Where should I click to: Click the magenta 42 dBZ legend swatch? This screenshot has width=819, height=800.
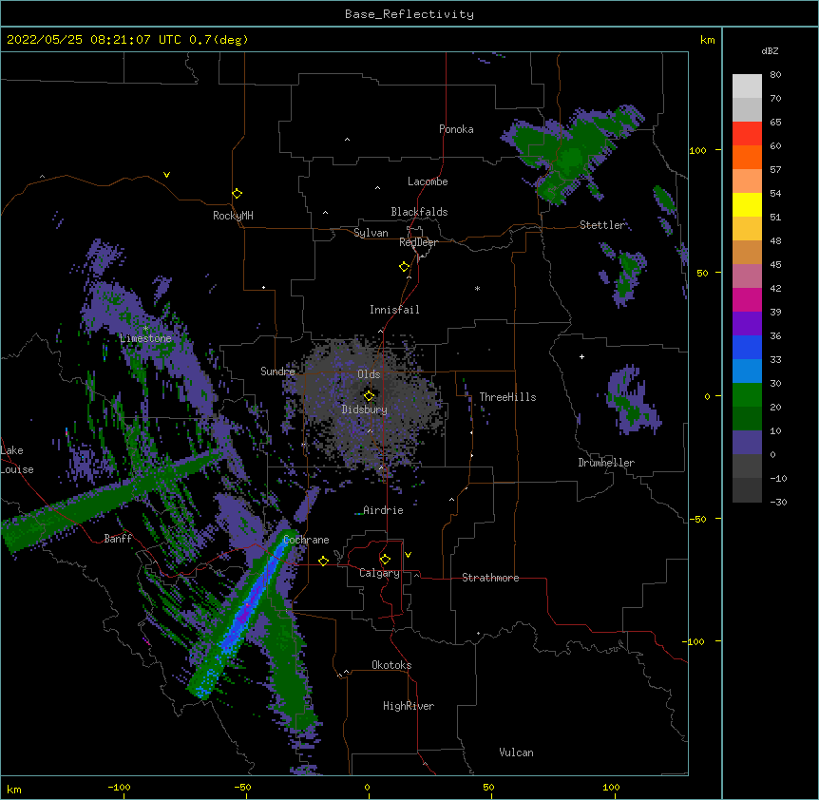click(x=747, y=299)
